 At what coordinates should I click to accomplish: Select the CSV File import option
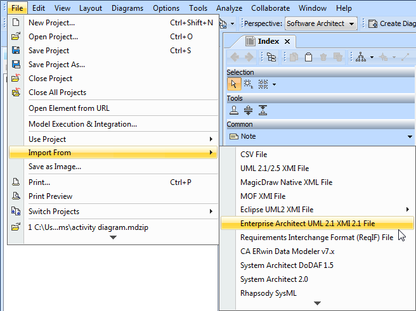point(254,155)
